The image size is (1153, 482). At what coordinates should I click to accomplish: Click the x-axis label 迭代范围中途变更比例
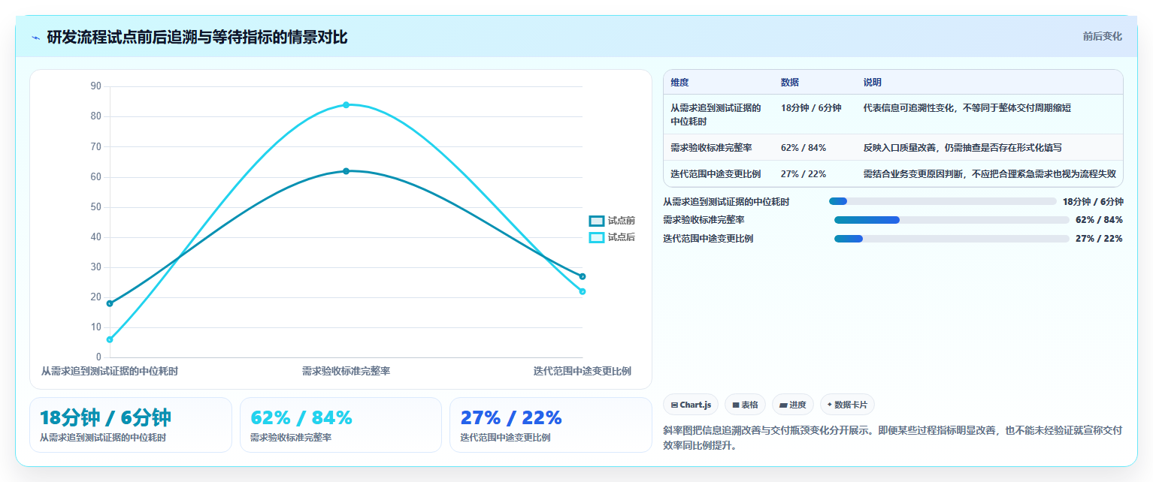pos(583,371)
